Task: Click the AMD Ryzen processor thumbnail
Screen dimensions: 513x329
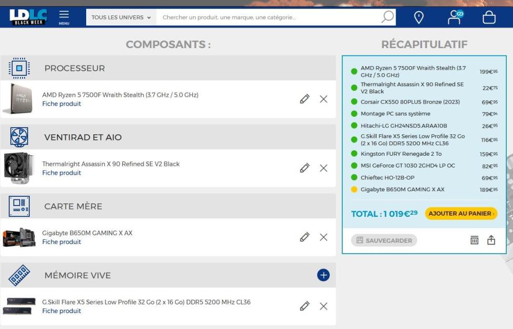Action: tap(18, 99)
